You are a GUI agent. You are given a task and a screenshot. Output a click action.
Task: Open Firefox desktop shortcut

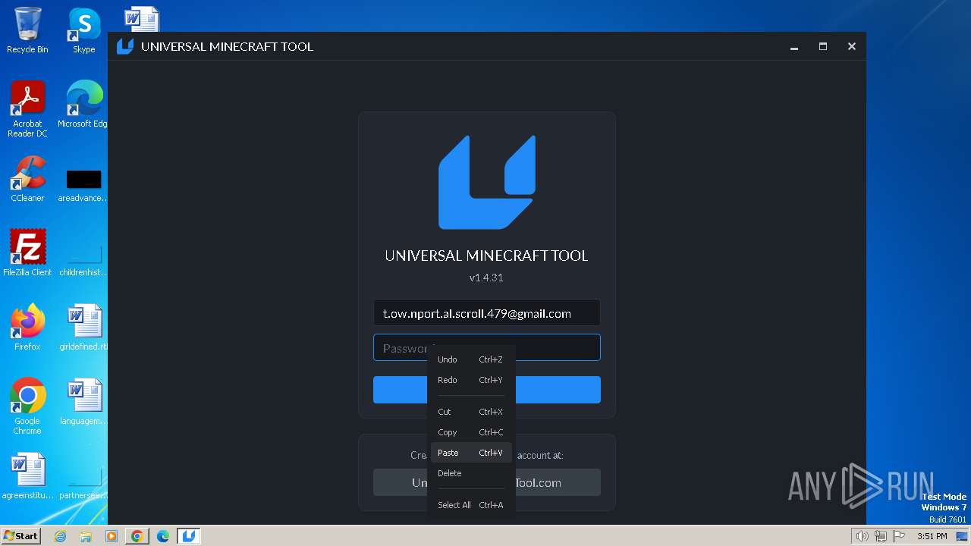pyautogui.click(x=27, y=327)
